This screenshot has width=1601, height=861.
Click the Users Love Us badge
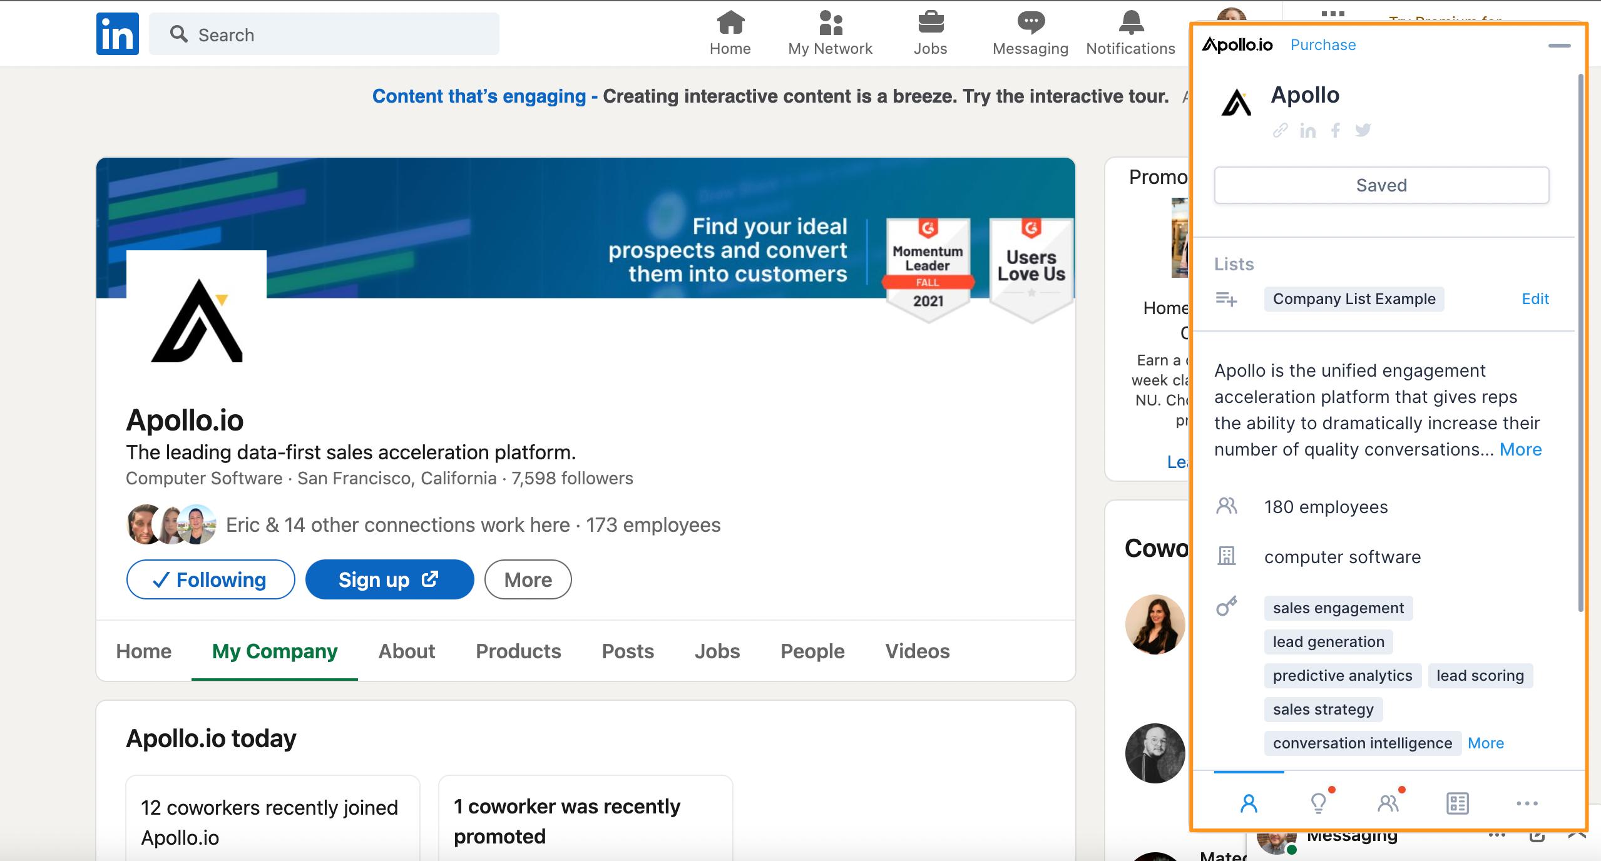pyautogui.click(x=1031, y=269)
